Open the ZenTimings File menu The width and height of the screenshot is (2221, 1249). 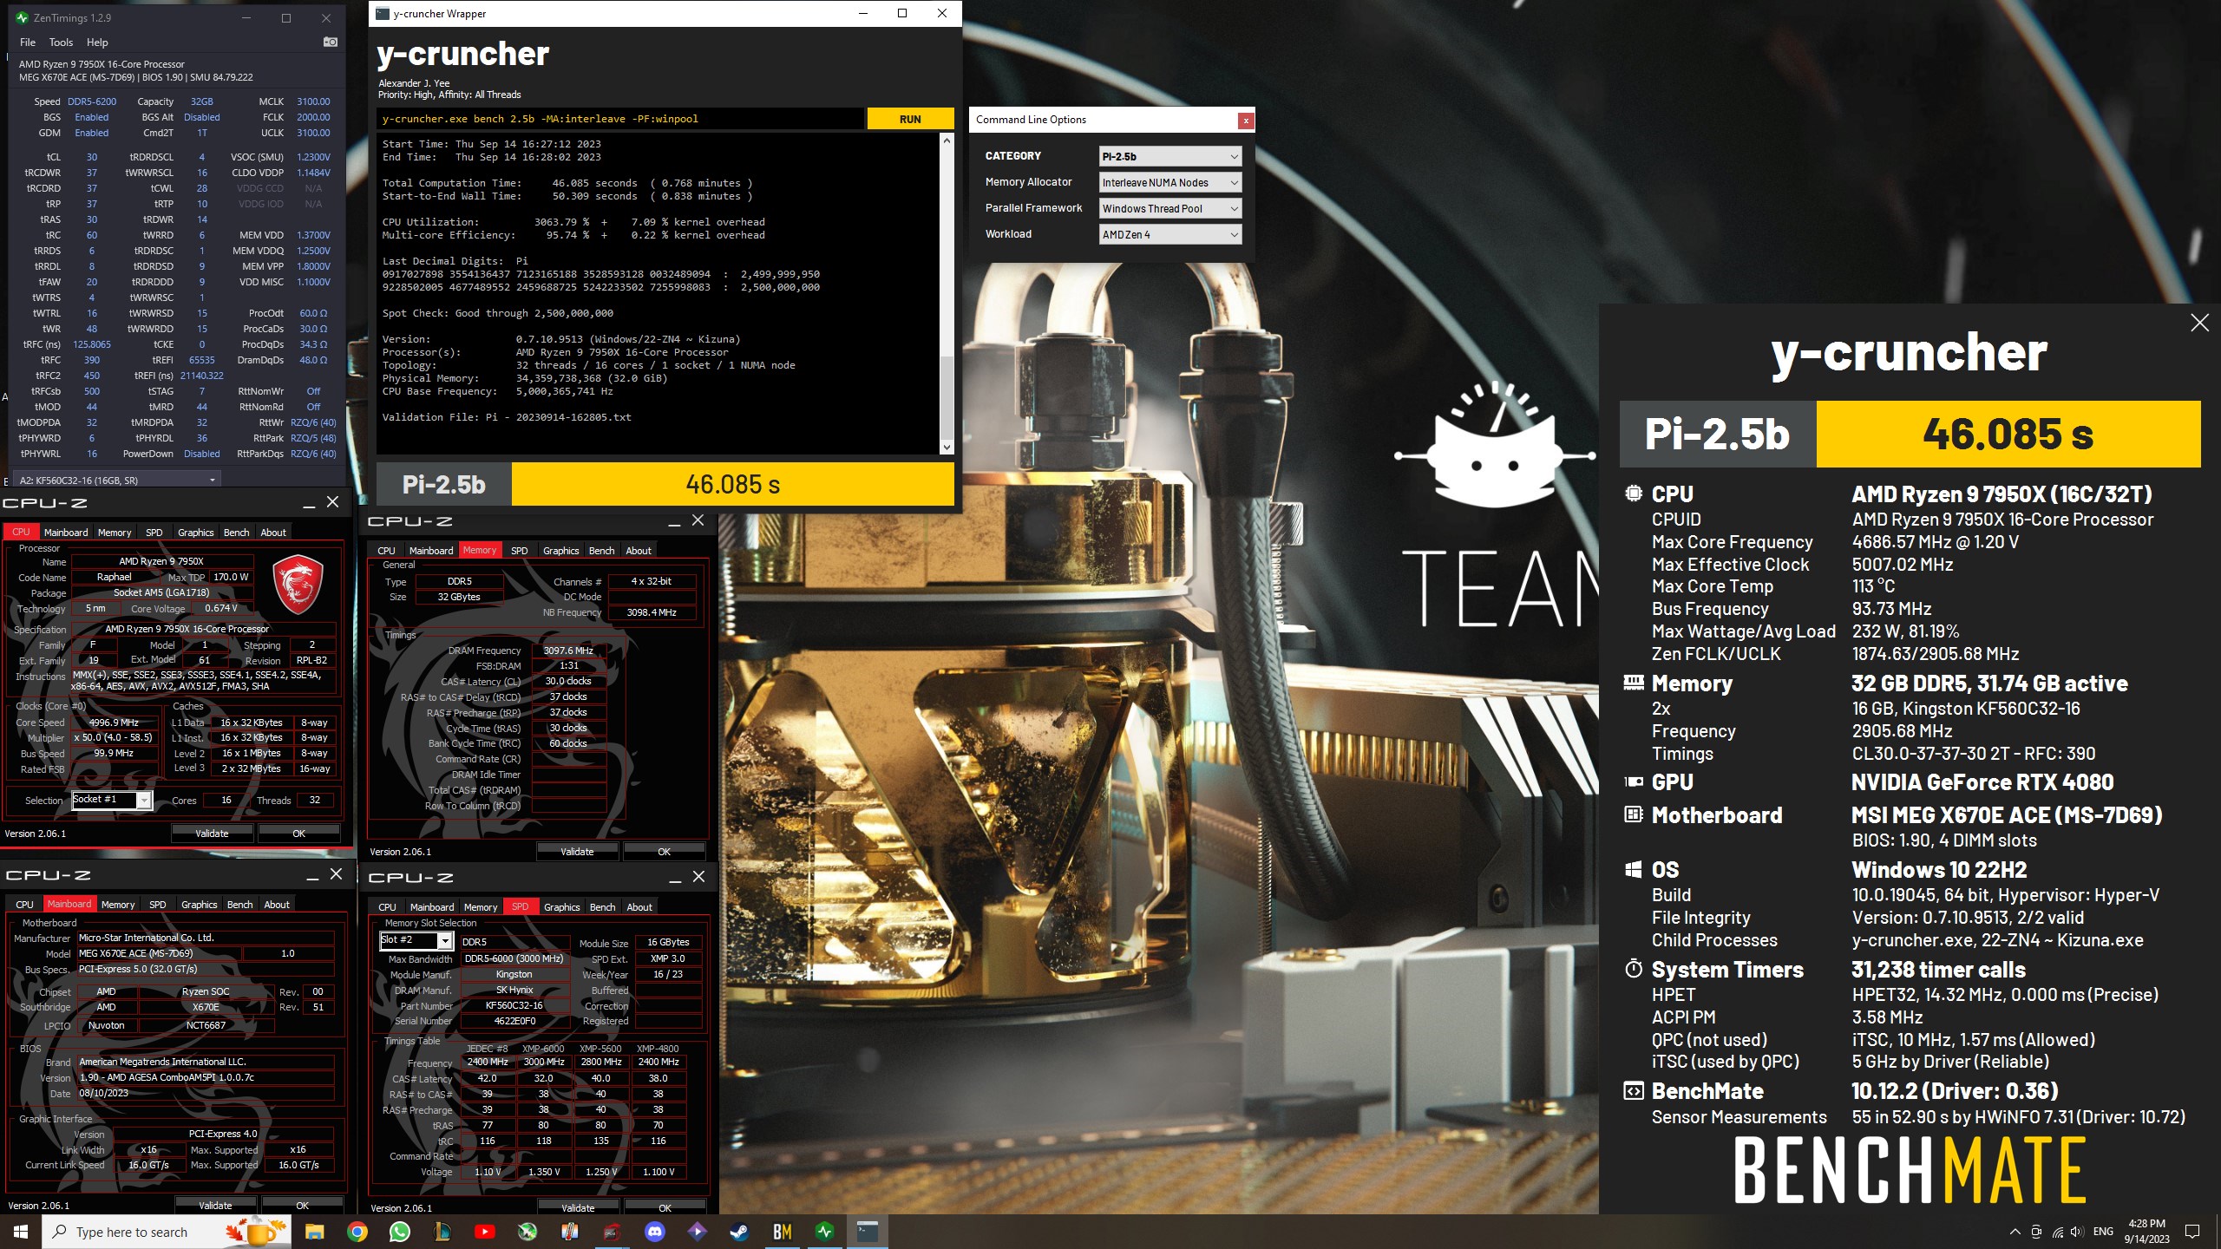tap(28, 42)
